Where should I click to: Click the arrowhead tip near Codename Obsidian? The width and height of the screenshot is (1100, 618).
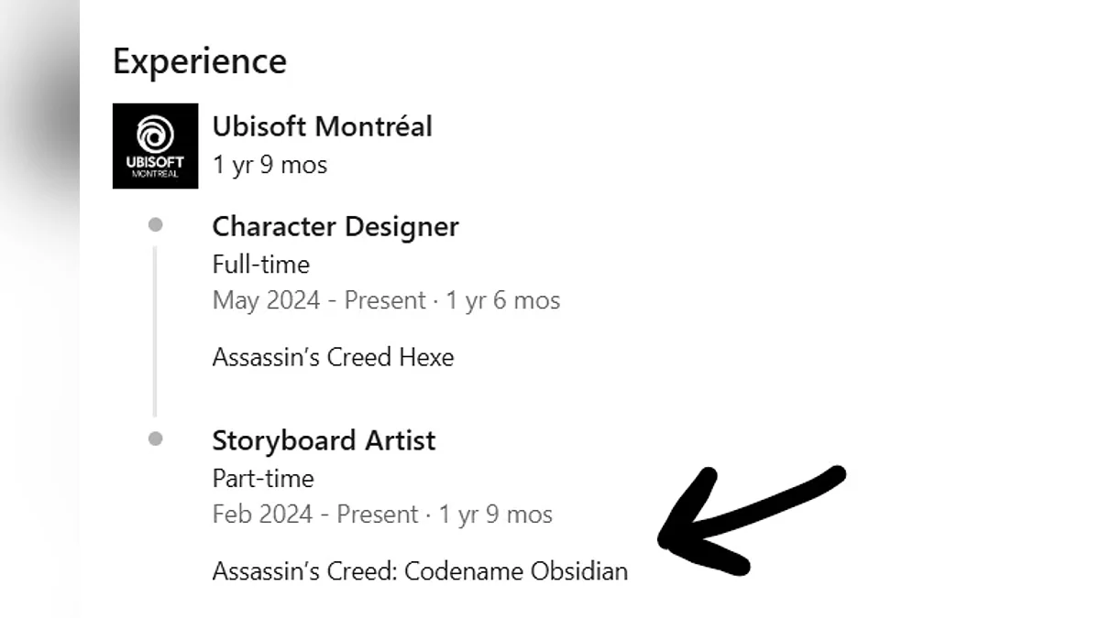pyautogui.click(x=667, y=540)
